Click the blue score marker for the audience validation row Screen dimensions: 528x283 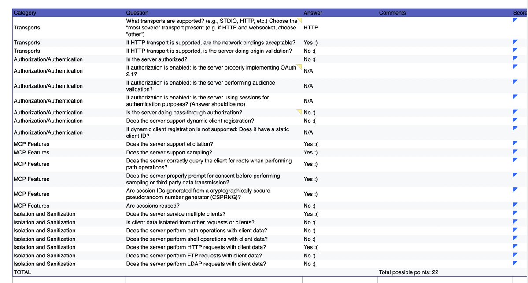pyautogui.click(x=515, y=82)
